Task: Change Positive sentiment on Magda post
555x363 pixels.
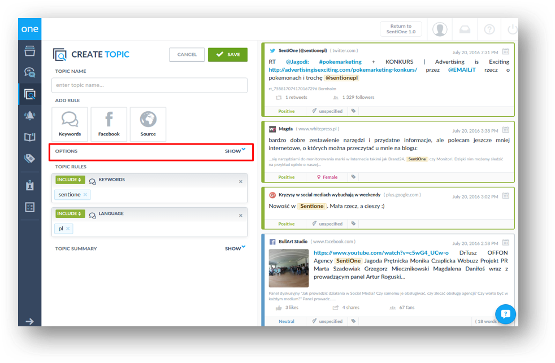Action: pyautogui.click(x=287, y=177)
